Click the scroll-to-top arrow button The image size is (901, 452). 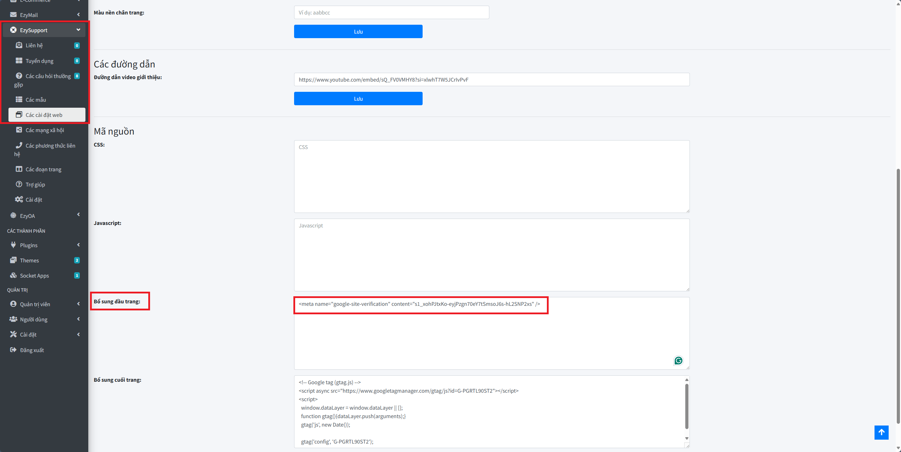881,433
